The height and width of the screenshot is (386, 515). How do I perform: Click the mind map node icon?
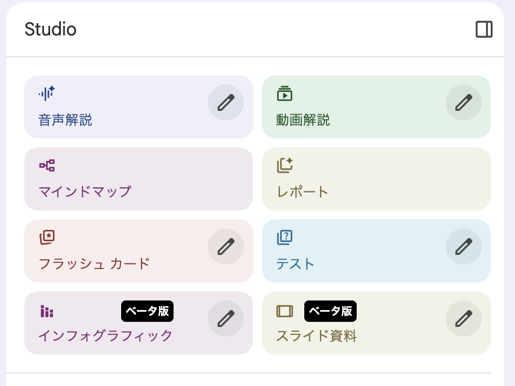(x=47, y=165)
